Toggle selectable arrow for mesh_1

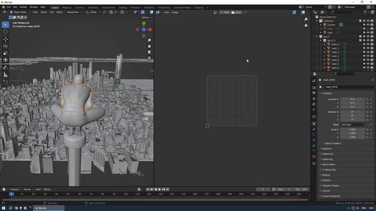tap(364, 48)
